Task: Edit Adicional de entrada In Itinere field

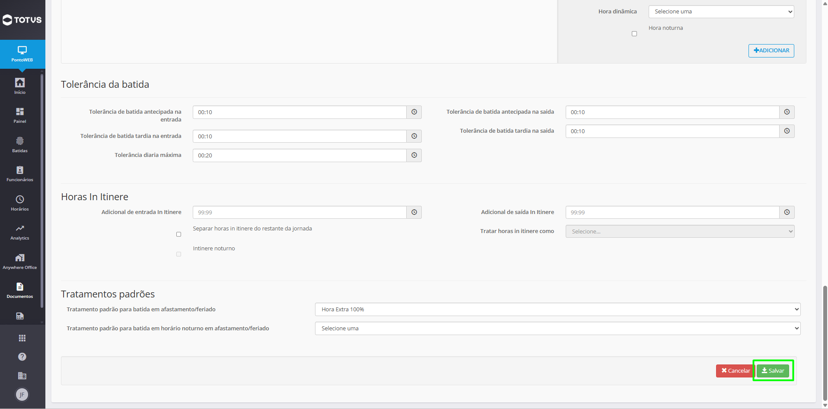Action: point(299,212)
